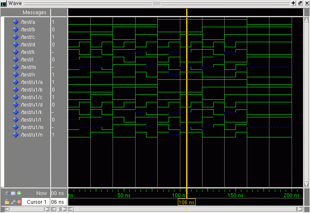Click left arrow of signal names scrollbar
310x213 pixels.
tap(7, 209)
